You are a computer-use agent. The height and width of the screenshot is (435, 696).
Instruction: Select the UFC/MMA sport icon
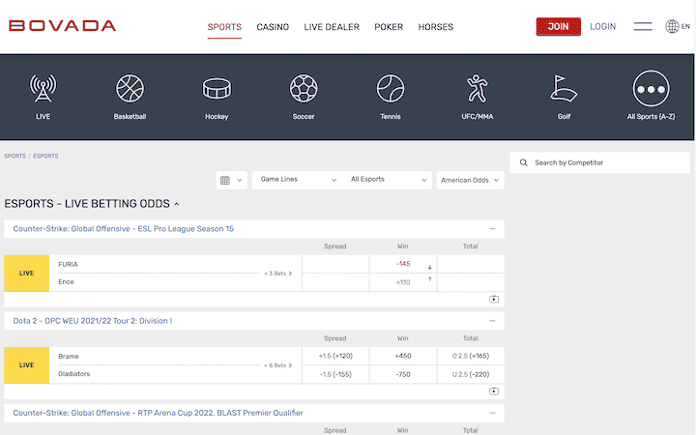click(478, 88)
